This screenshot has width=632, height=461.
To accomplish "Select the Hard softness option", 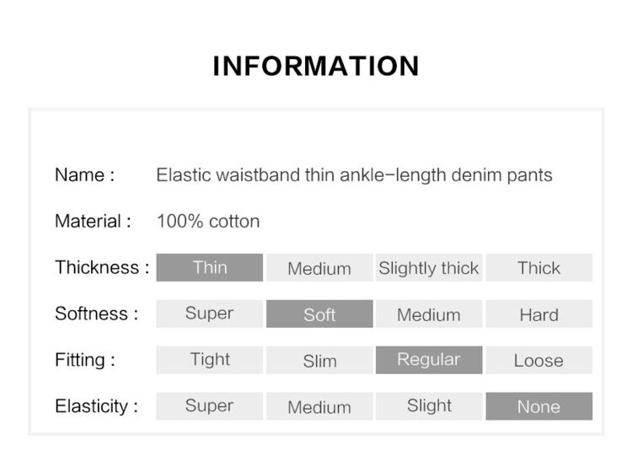I will tap(539, 314).
